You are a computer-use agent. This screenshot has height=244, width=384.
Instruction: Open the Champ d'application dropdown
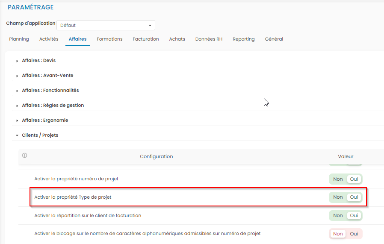[x=106, y=25]
